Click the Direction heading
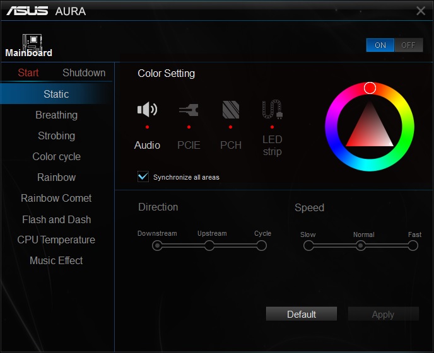 coord(158,207)
